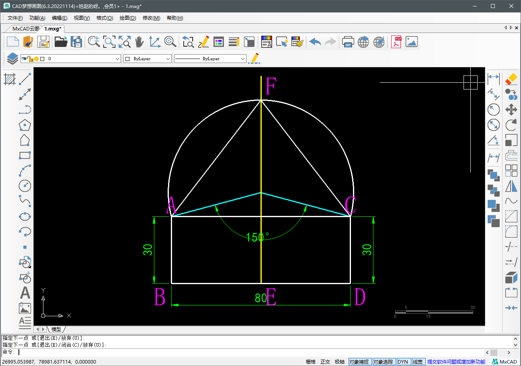Viewport: 521px width, 366px height.
Task: Toggle 正交 ortho mode
Action: [325, 362]
